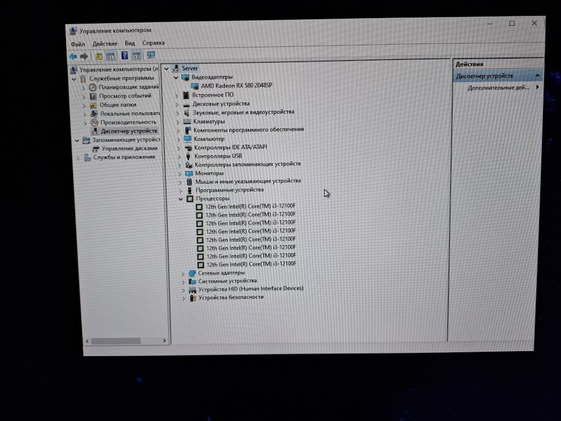Expand the Службы и приложения node
This screenshot has height=421, width=561.
[x=78, y=158]
